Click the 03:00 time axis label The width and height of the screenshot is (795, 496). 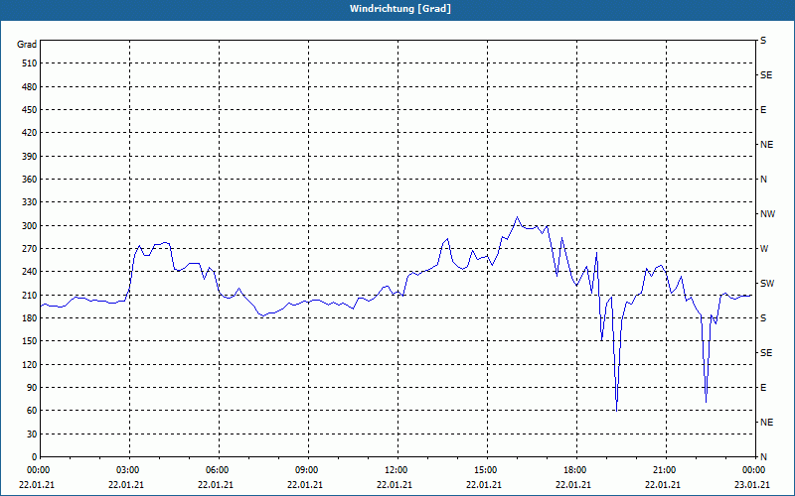point(130,469)
